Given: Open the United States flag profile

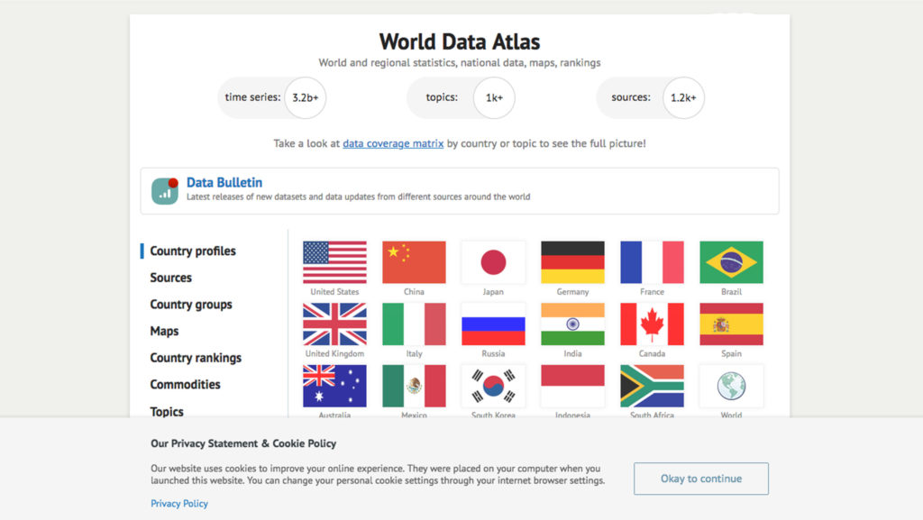Looking at the screenshot, I should pos(334,261).
